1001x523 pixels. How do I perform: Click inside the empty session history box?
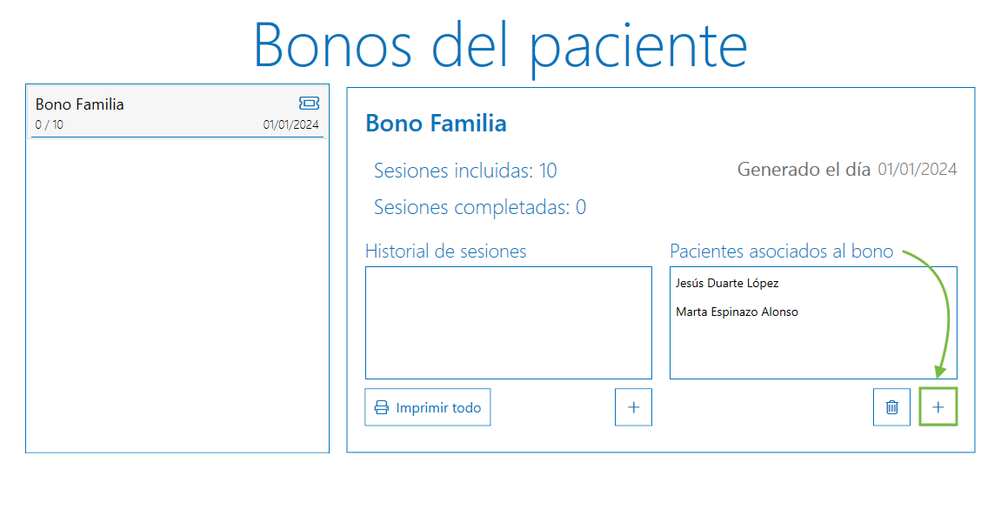(508, 322)
